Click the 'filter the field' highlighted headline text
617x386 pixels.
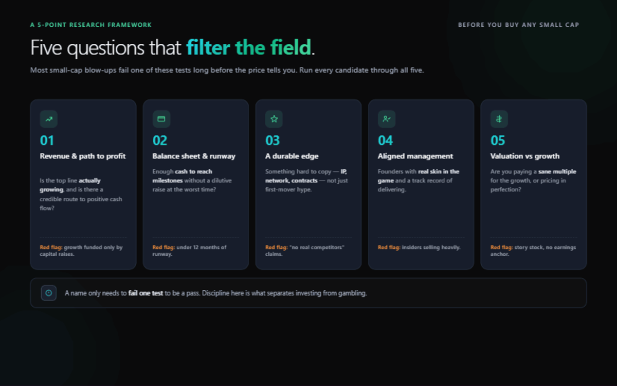click(249, 48)
